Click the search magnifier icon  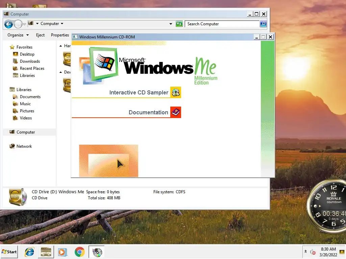pyautogui.click(x=263, y=24)
